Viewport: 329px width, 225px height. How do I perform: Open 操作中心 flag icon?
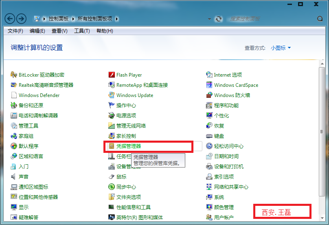pyautogui.click(x=112, y=105)
